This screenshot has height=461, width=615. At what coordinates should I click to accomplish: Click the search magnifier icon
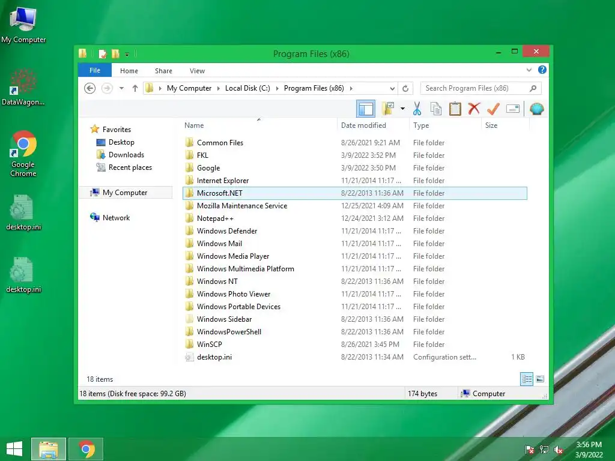tap(533, 88)
